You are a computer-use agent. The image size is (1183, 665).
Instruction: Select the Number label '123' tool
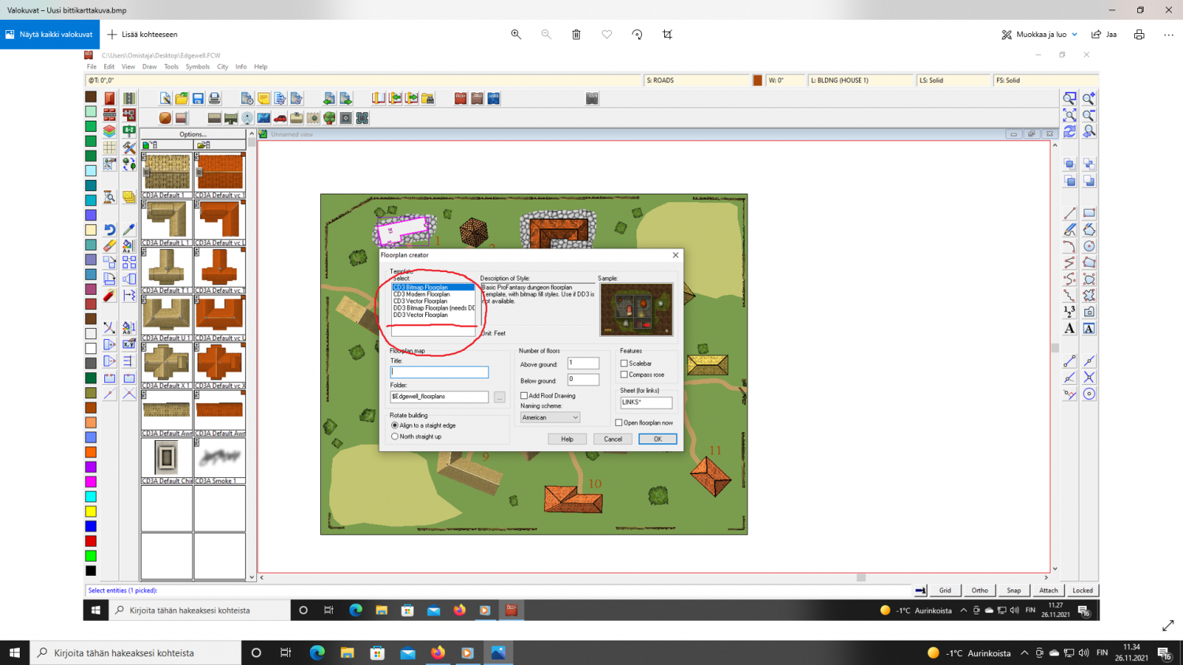[1069, 312]
